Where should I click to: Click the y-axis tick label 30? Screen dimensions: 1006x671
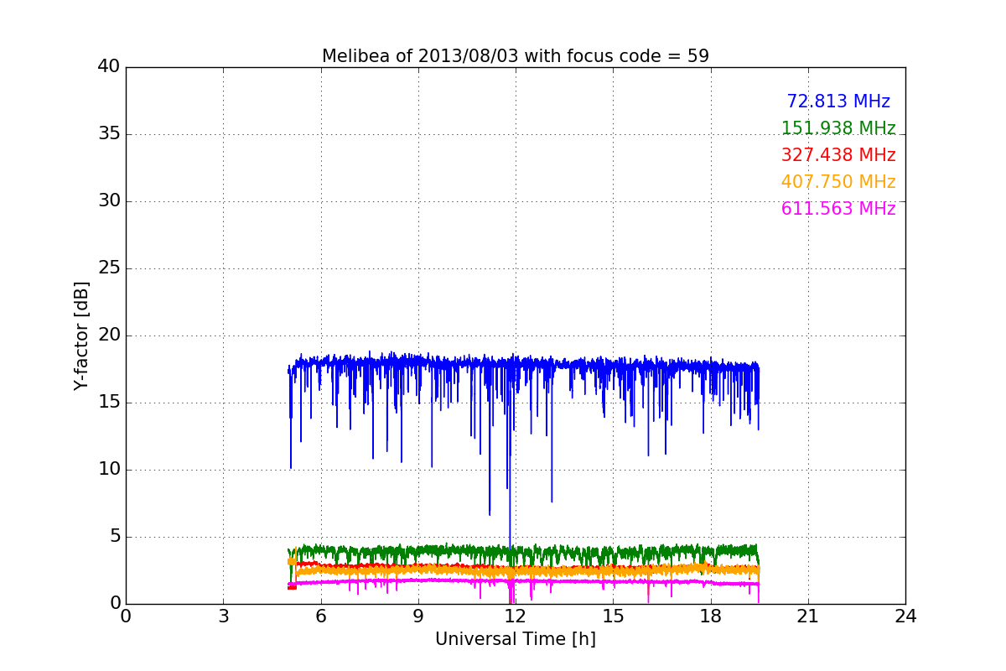(109, 201)
